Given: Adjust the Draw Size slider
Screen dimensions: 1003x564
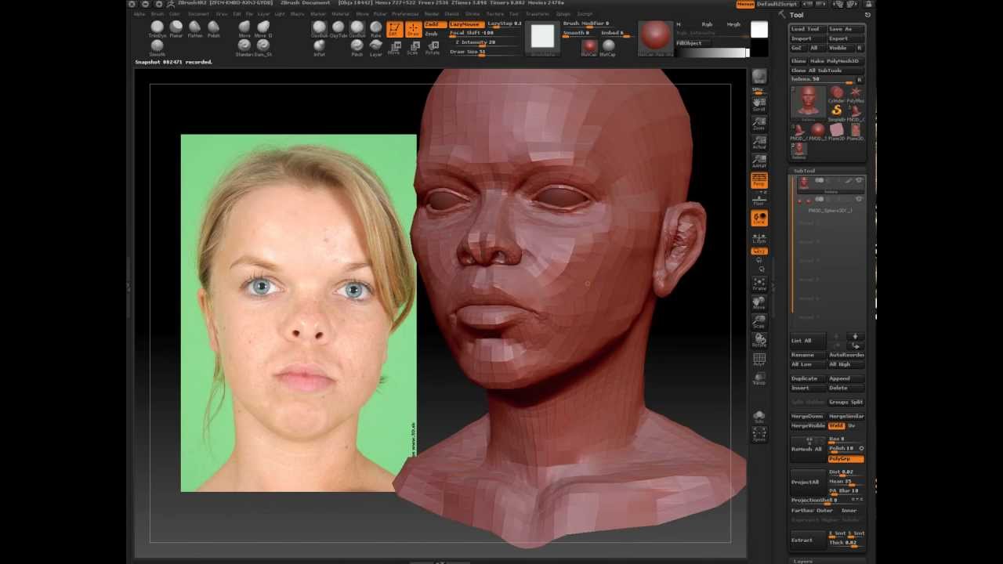Looking at the screenshot, I should pyautogui.click(x=483, y=52).
